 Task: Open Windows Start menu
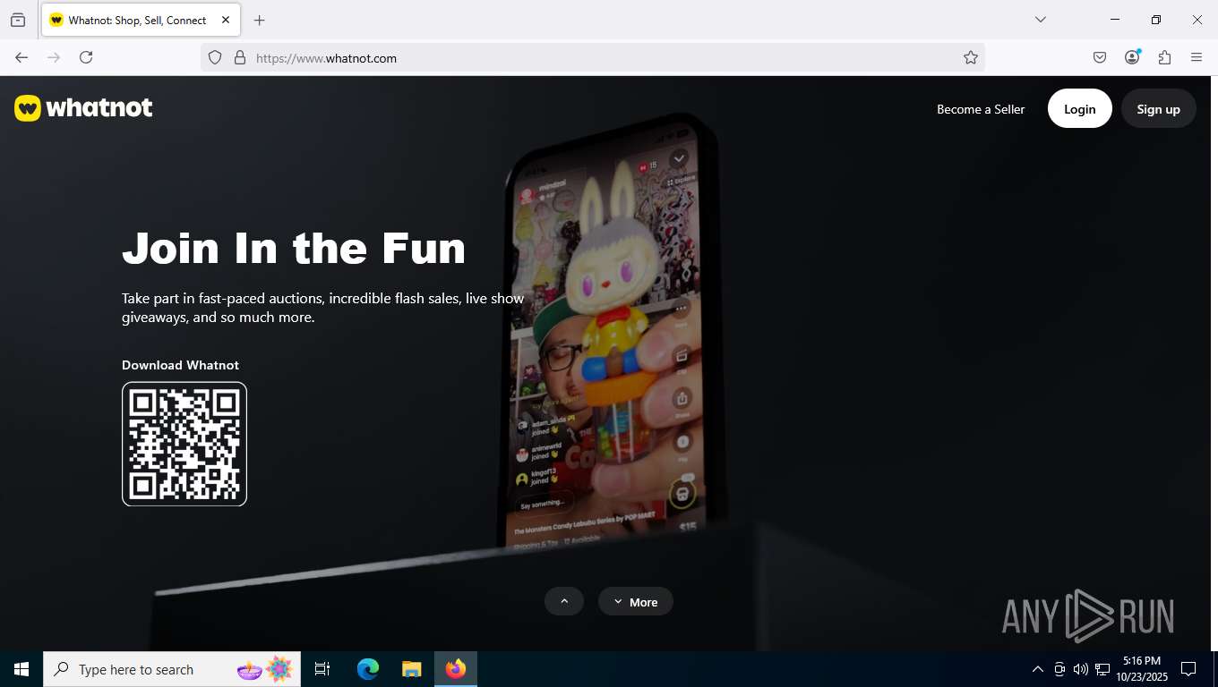[x=21, y=669]
